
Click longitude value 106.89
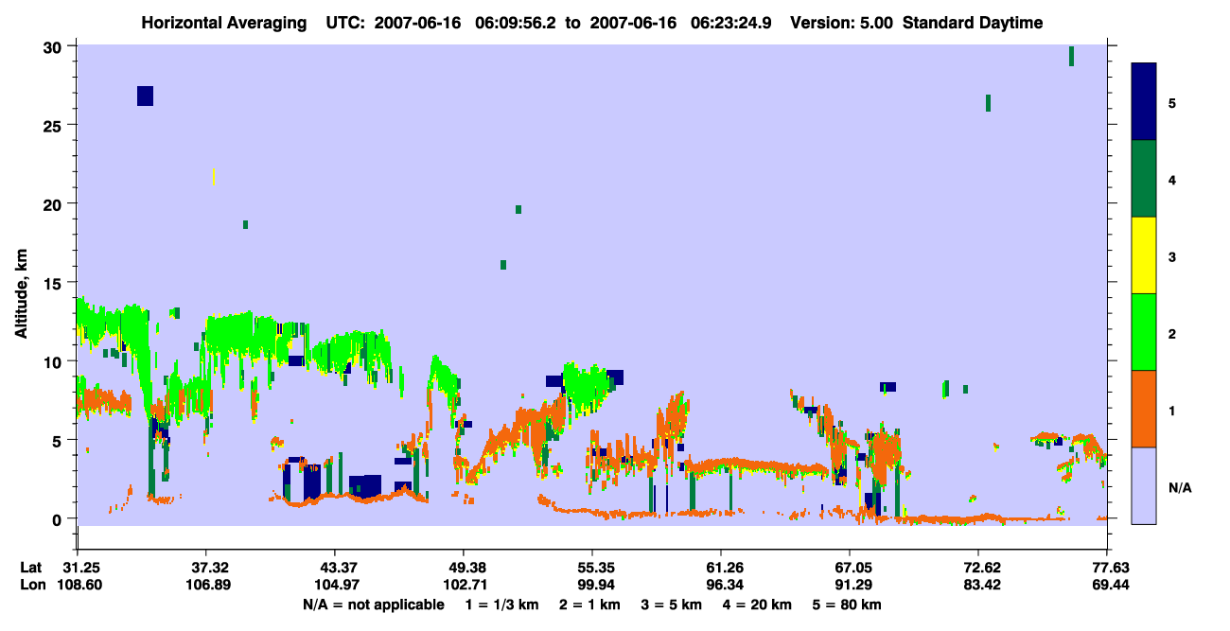[205, 585]
